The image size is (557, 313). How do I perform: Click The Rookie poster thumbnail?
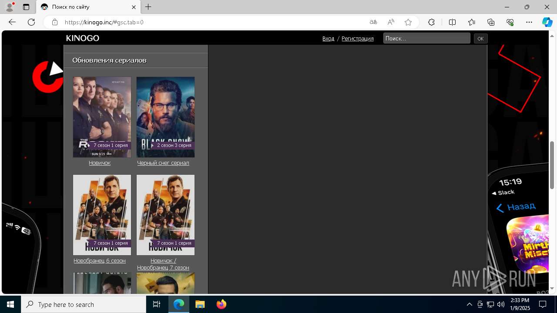click(x=102, y=117)
